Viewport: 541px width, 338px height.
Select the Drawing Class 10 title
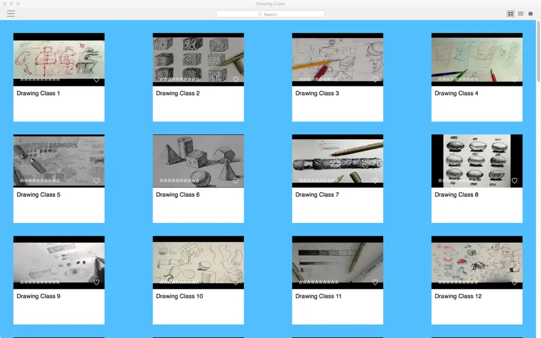click(x=180, y=296)
